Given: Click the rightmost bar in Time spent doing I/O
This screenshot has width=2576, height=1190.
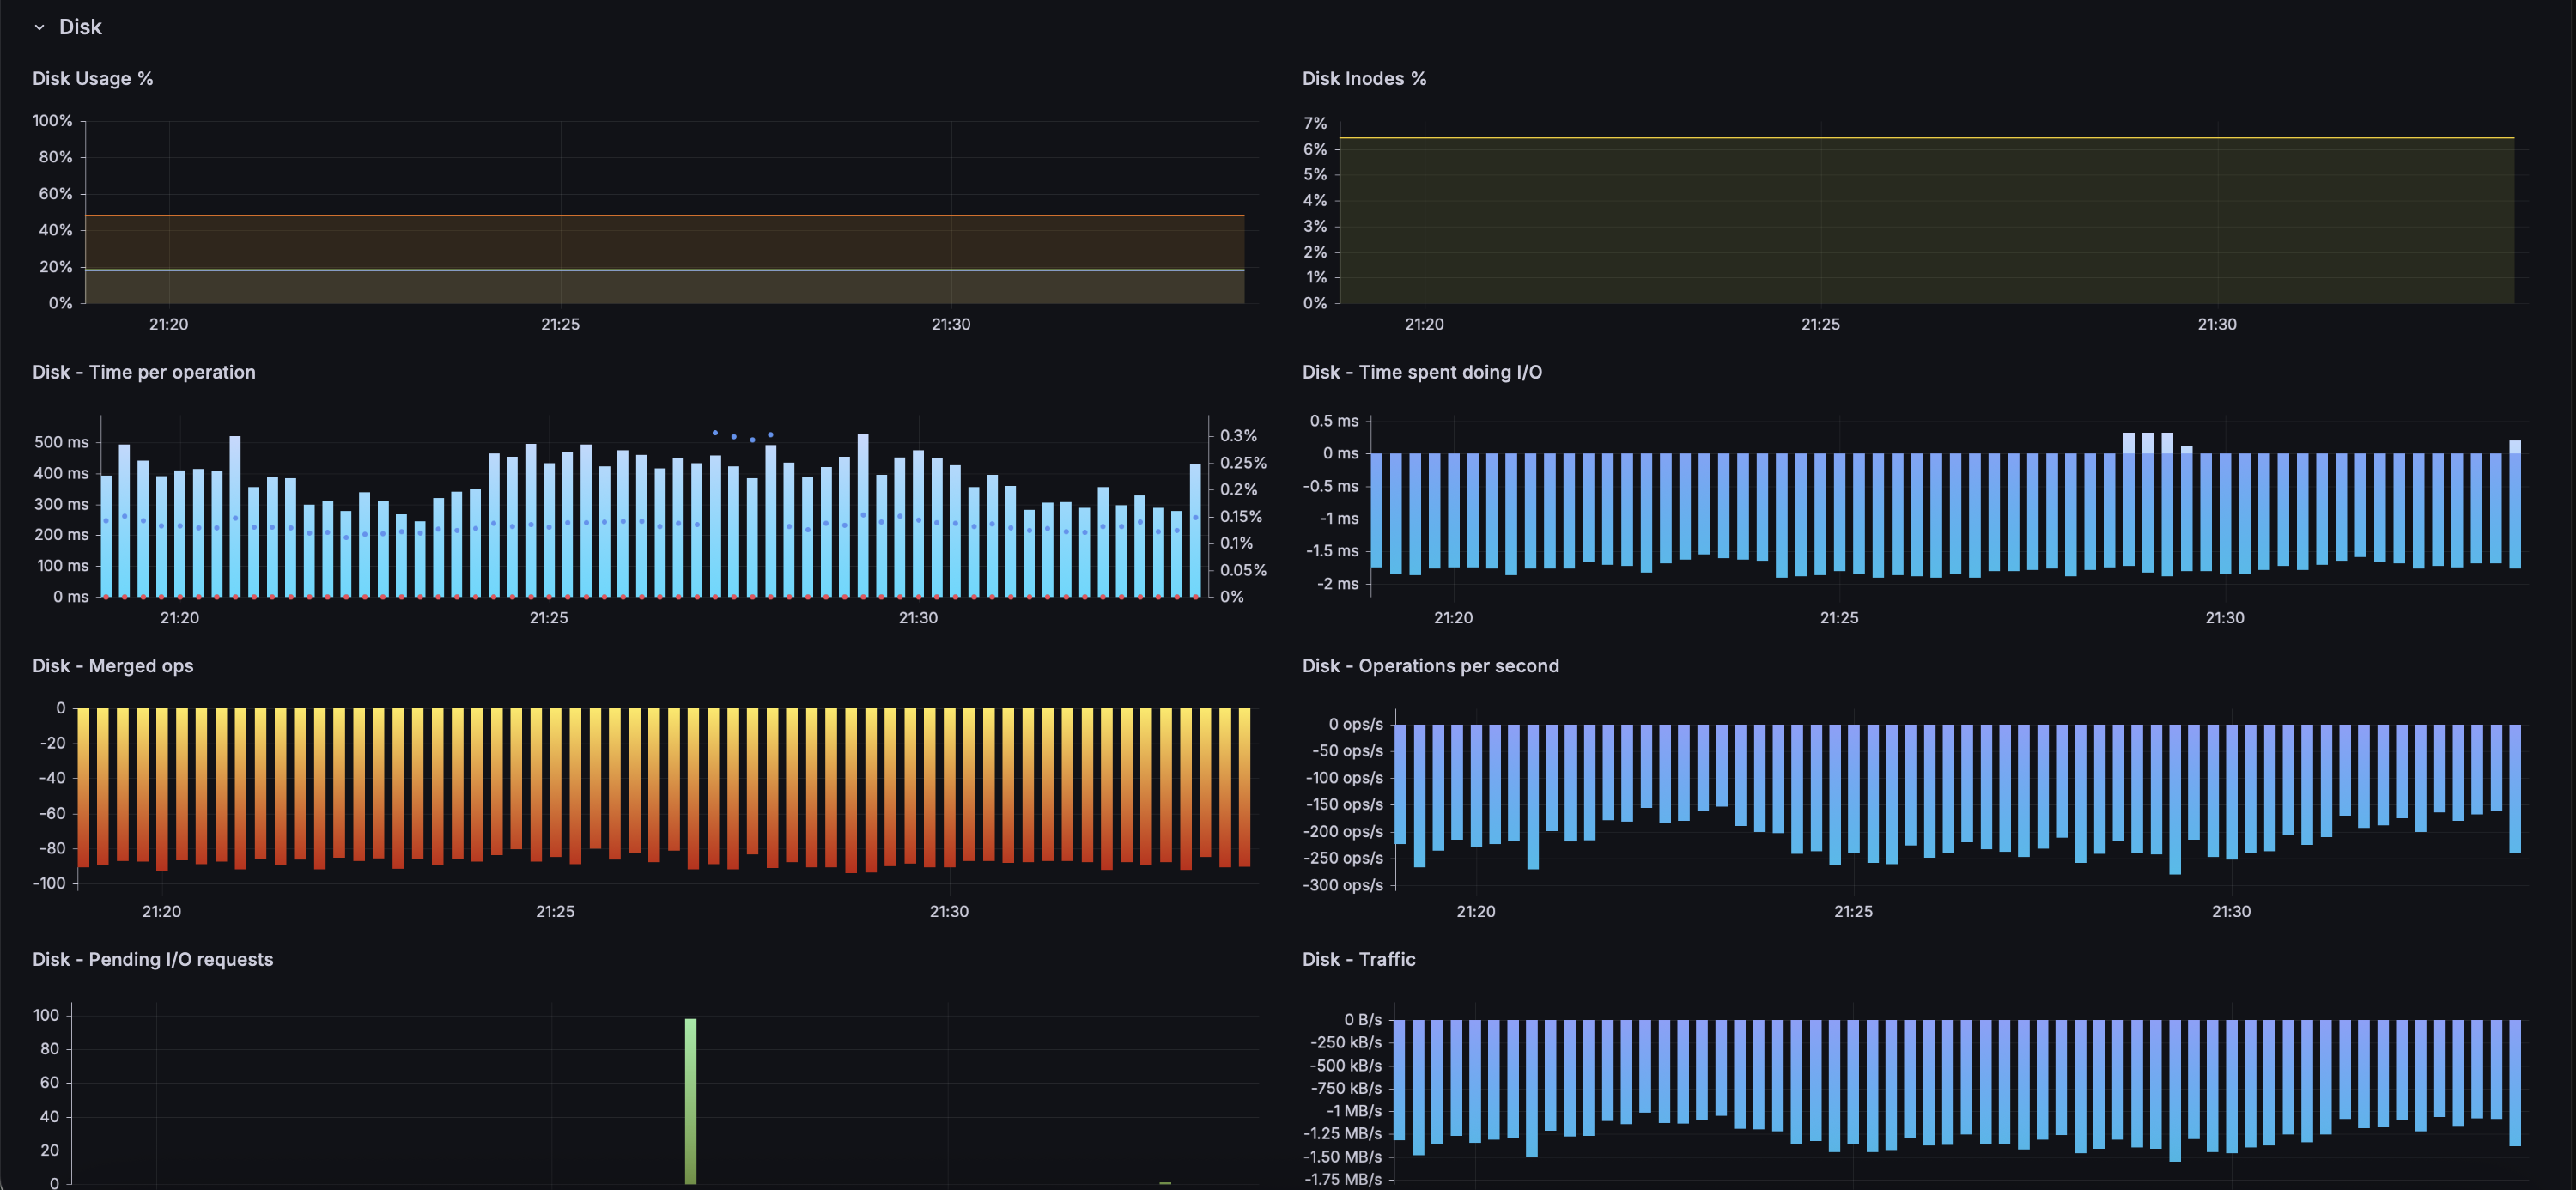Looking at the screenshot, I should pos(2514,510).
